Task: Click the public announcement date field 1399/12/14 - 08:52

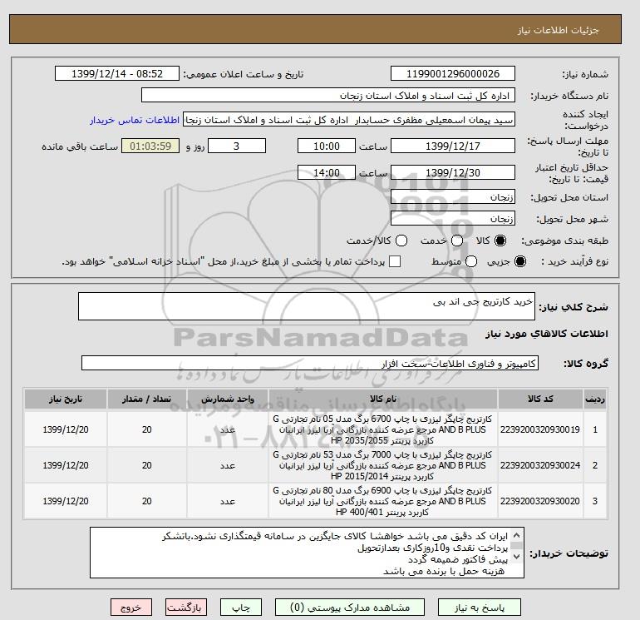Action: point(117,73)
